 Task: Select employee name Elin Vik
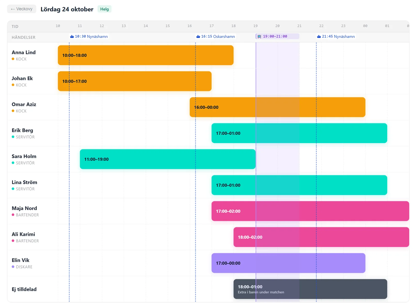click(21, 260)
